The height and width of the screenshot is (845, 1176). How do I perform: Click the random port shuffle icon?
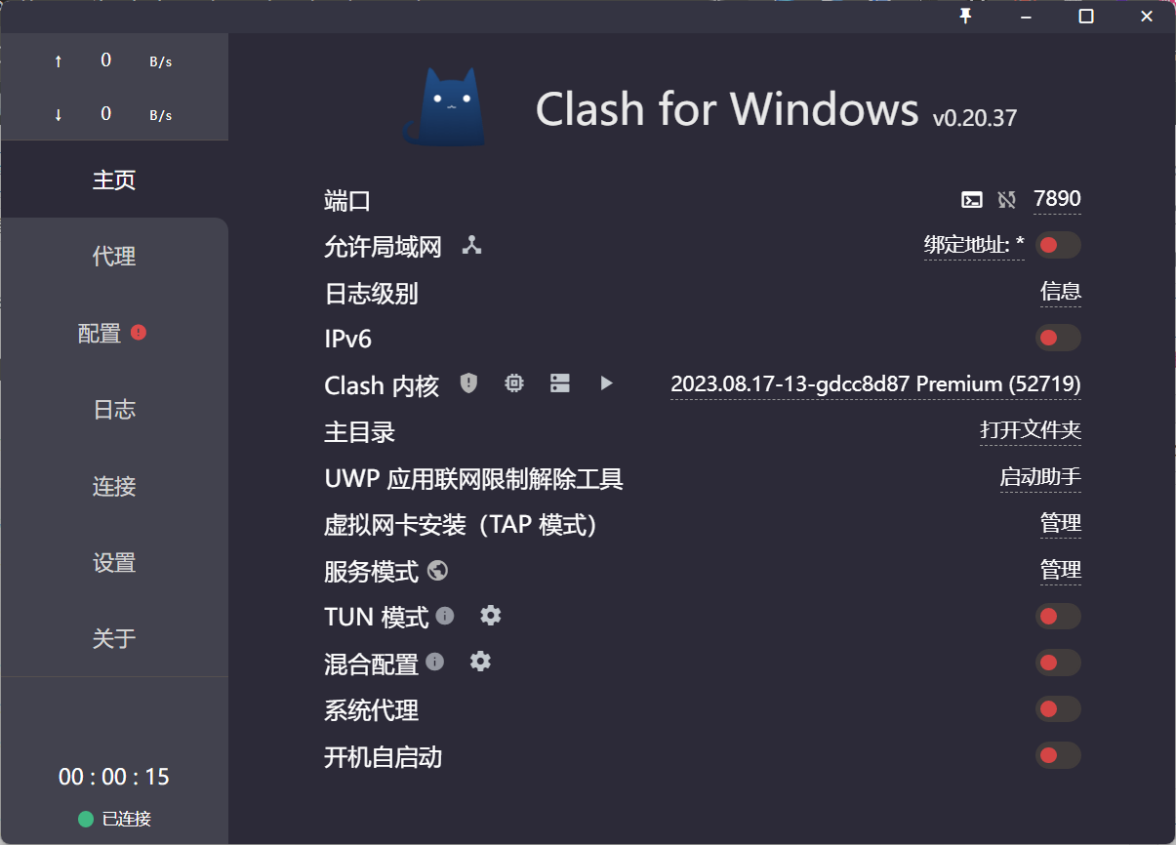[1007, 200]
